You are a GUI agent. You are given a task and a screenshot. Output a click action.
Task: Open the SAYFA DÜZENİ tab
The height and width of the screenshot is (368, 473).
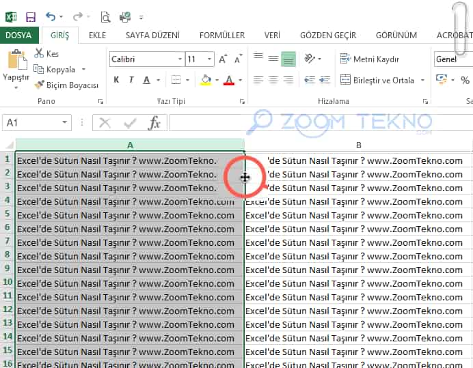pyautogui.click(x=152, y=36)
